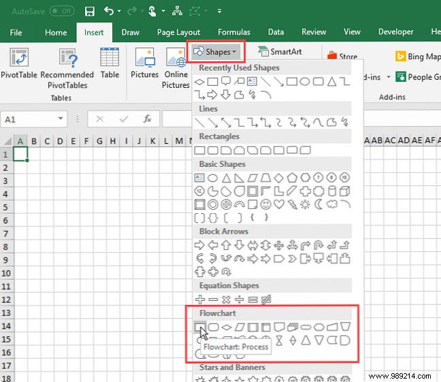Image resolution: width=441 pixels, height=382 pixels.
Task: Switch to the Page Layout tab
Action: [178, 33]
